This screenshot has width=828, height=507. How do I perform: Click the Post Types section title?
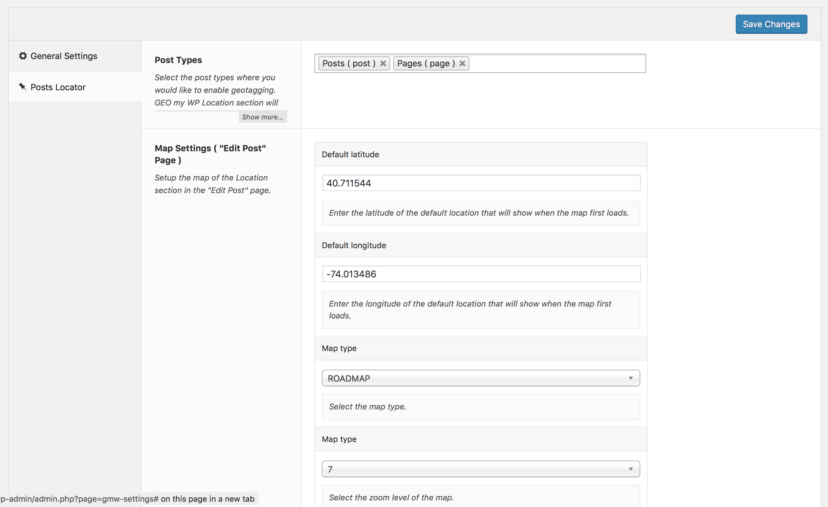[x=178, y=60]
